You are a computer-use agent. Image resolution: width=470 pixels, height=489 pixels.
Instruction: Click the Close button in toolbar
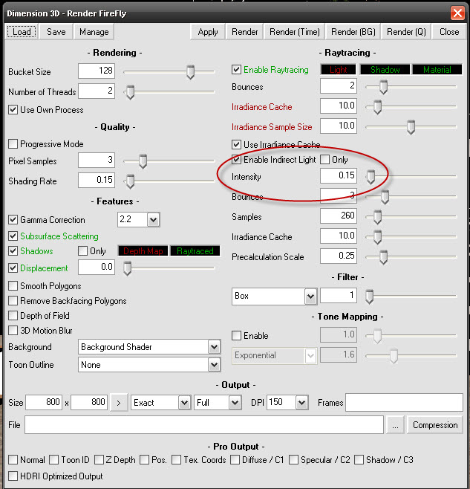pos(449,32)
